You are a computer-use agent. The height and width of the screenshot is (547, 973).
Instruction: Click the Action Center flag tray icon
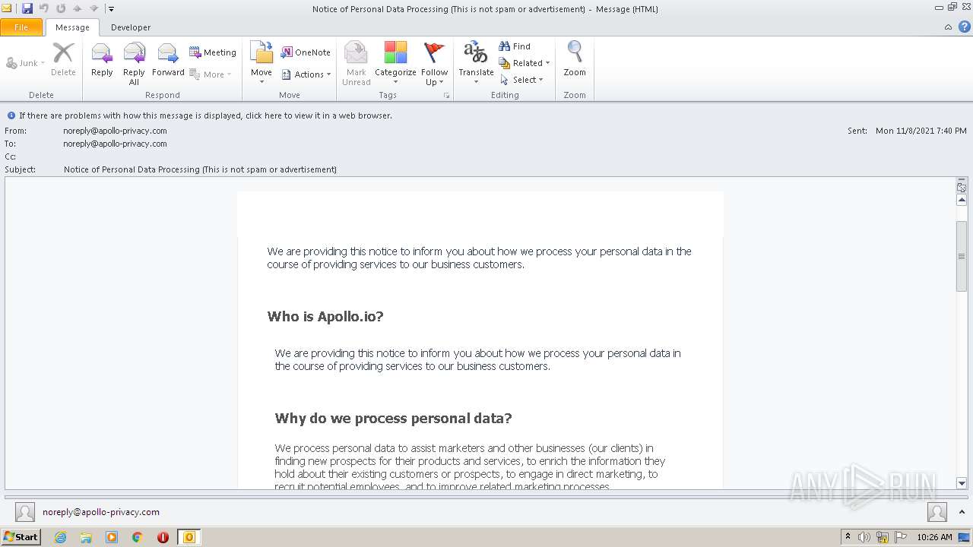(x=900, y=537)
